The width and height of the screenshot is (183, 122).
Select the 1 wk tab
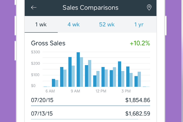[x=41, y=25]
